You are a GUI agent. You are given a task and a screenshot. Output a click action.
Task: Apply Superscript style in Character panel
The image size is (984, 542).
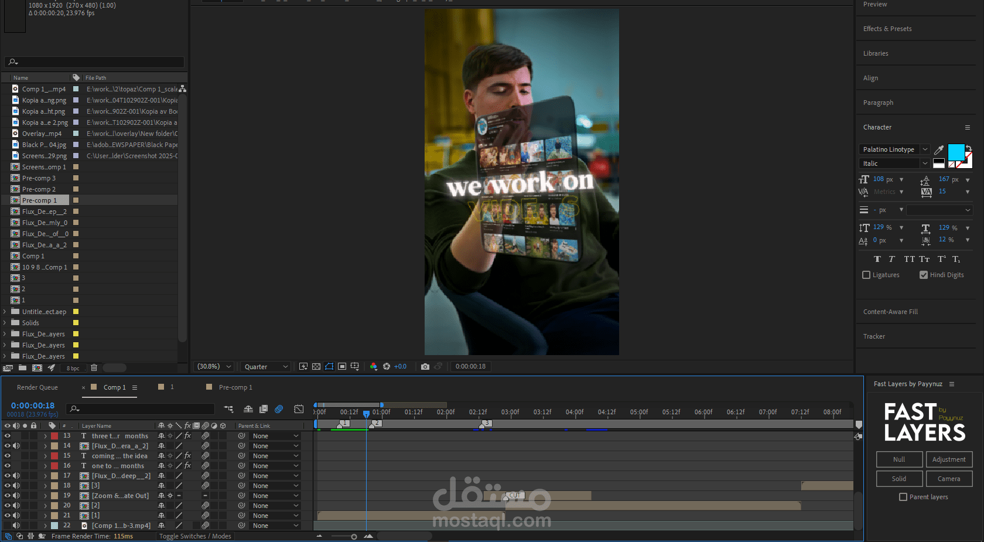tap(941, 259)
